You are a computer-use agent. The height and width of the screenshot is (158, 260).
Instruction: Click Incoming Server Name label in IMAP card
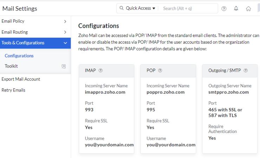pos(106,86)
